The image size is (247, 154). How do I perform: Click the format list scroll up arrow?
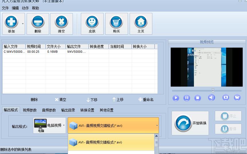156,136
